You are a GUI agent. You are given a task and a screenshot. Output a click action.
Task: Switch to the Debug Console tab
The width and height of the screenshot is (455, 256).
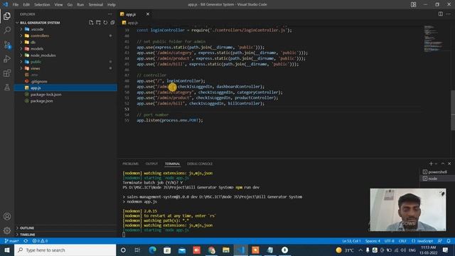coord(200,164)
